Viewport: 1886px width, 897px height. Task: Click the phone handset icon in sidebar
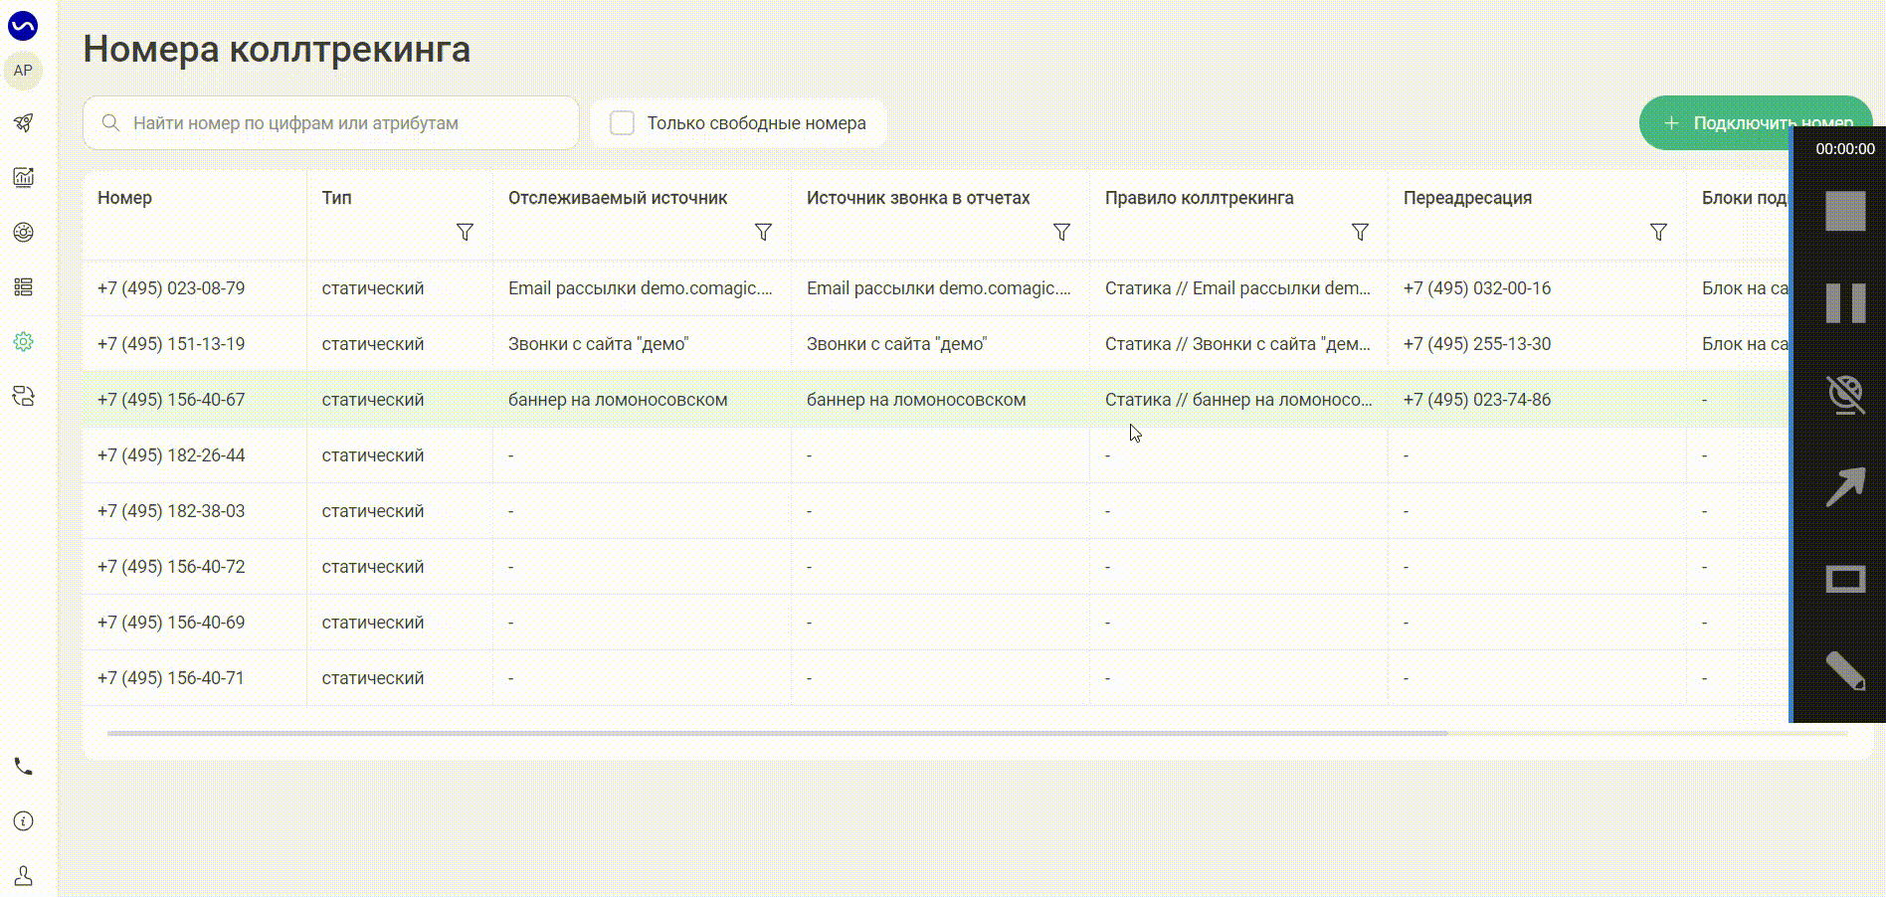(x=23, y=767)
